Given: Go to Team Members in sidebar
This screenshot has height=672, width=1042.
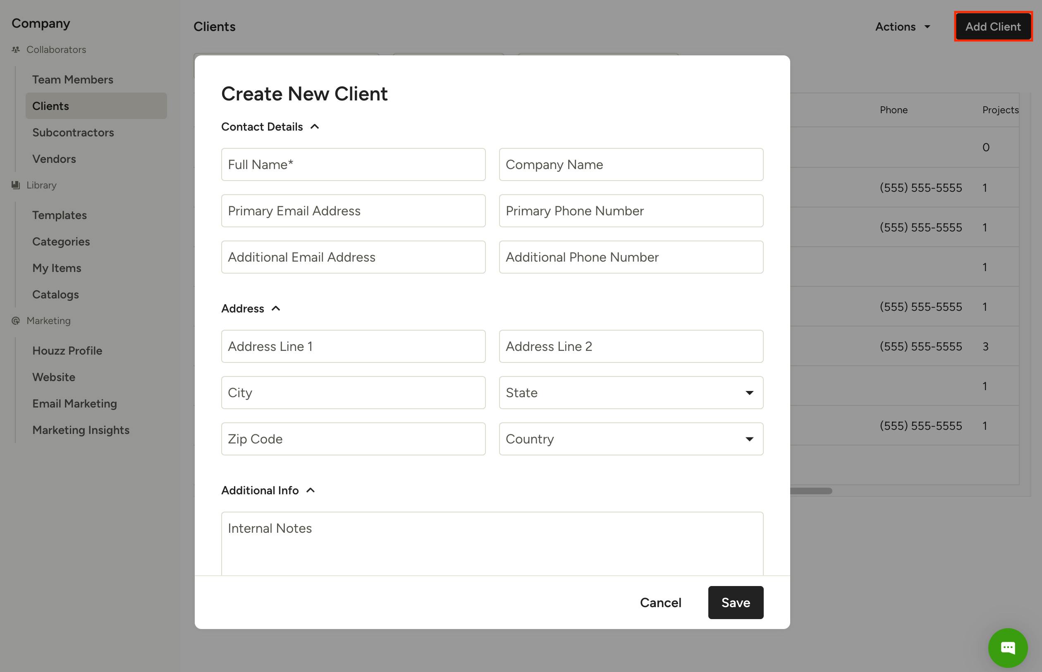Looking at the screenshot, I should [x=72, y=79].
